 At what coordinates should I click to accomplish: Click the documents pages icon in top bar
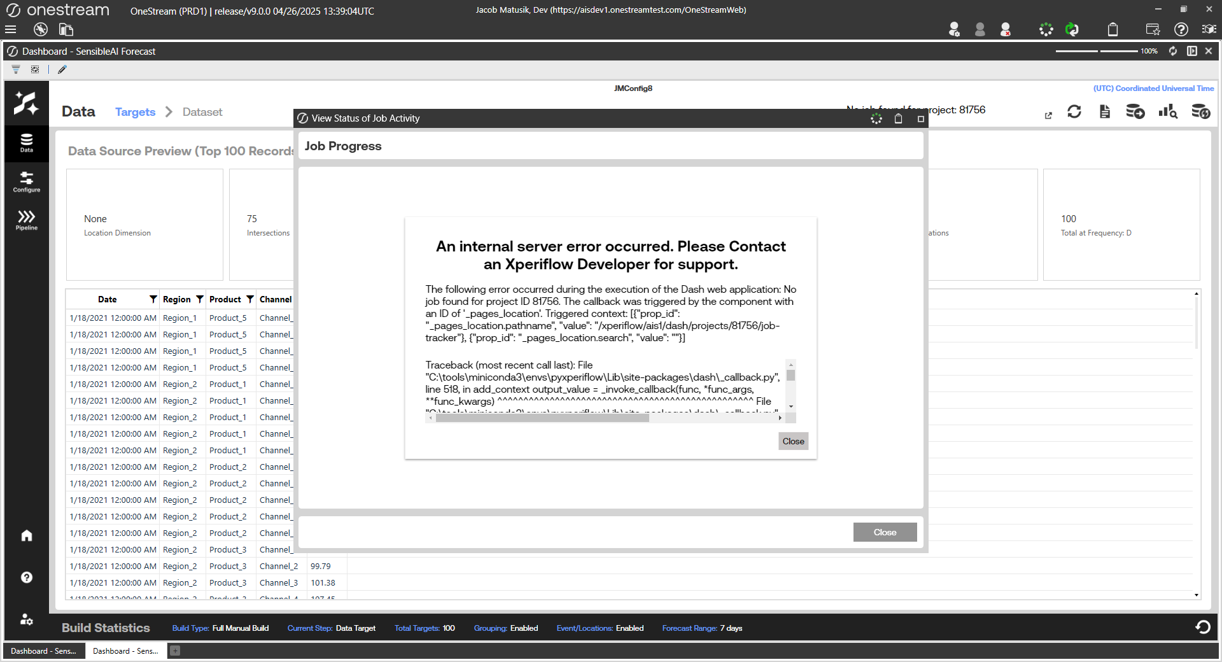(x=66, y=29)
